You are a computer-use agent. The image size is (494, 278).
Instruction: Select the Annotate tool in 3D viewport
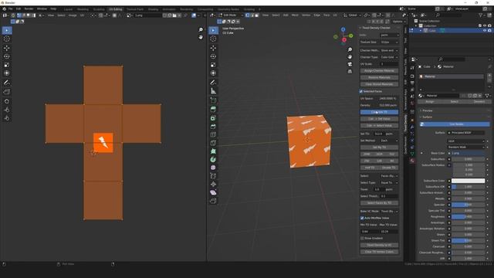pyautogui.click(x=213, y=83)
